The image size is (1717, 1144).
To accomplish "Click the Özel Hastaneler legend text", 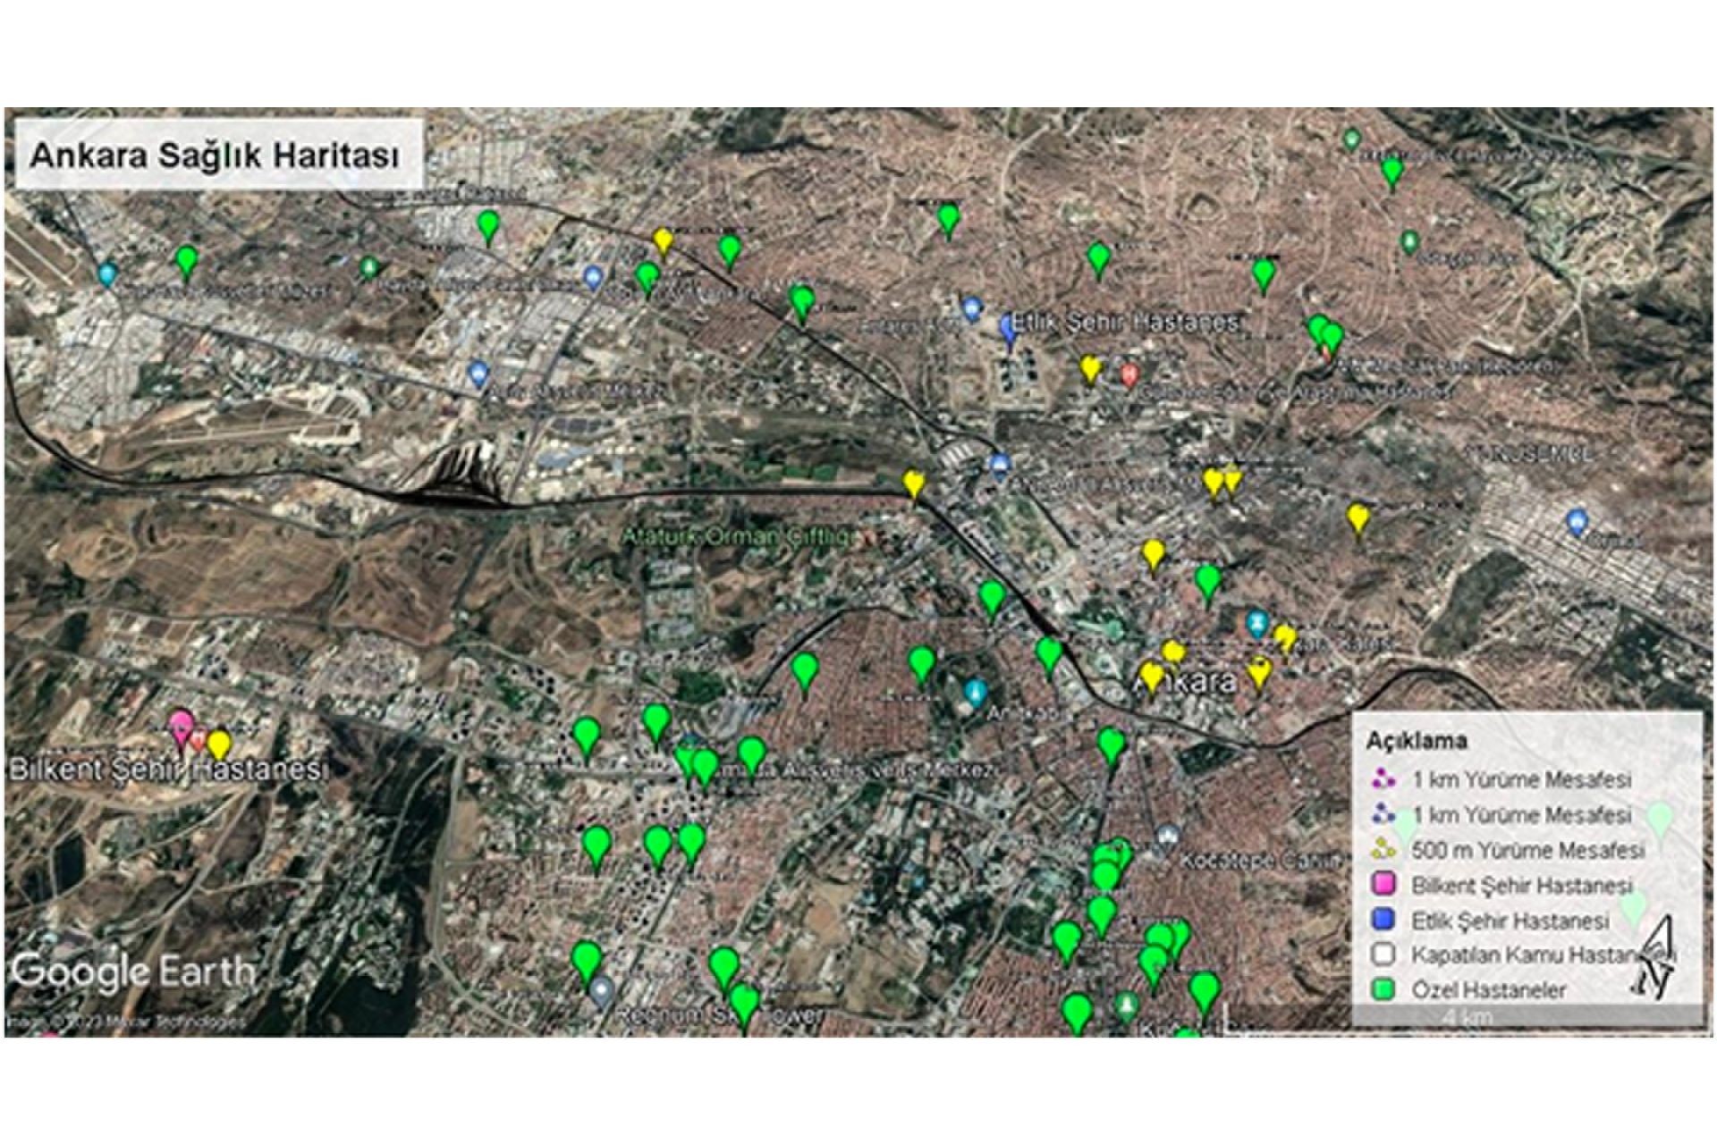I will [x=1490, y=990].
